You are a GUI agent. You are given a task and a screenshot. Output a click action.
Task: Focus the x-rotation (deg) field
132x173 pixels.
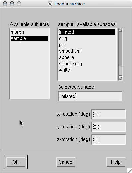pos(108,114)
